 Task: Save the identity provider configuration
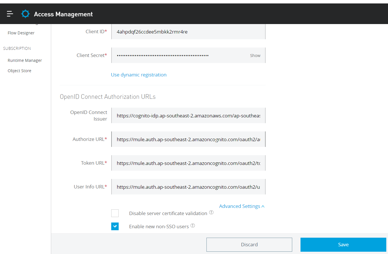point(343,245)
